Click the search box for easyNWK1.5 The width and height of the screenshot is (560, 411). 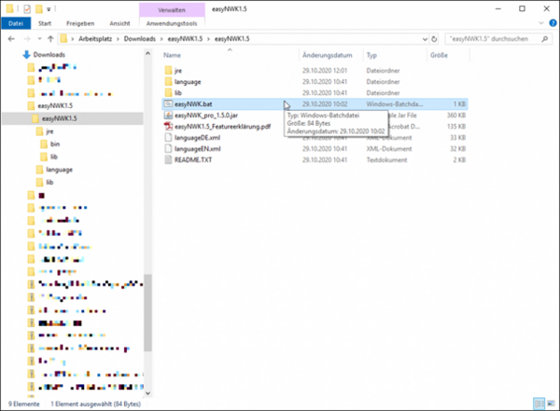pyautogui.click(x=495, y=40)
